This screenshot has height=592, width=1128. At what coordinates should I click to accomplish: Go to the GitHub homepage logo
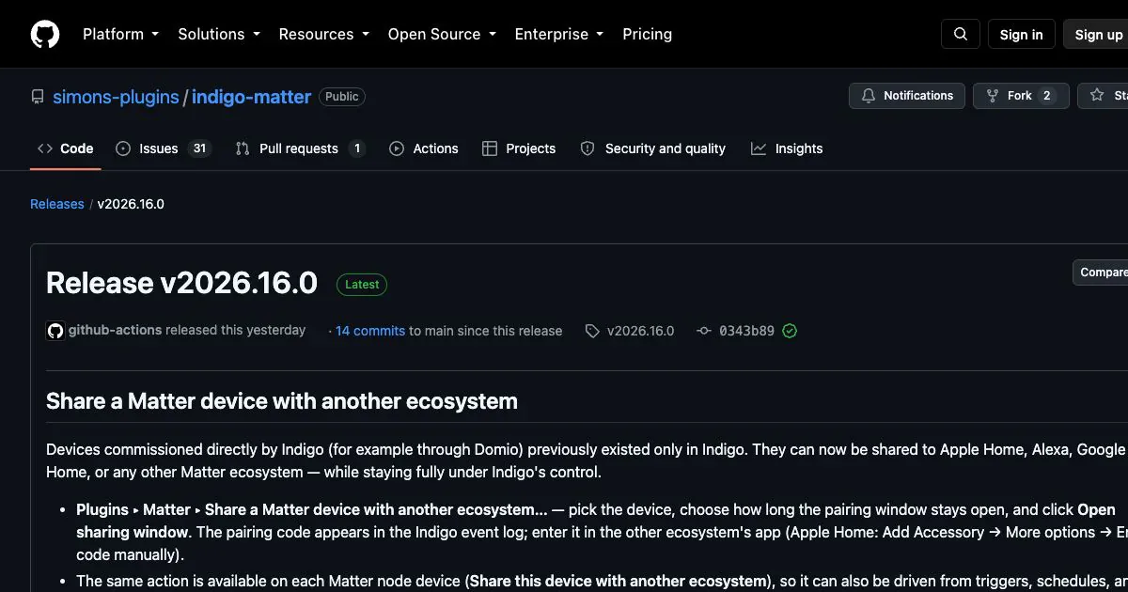tap(45, 34)
